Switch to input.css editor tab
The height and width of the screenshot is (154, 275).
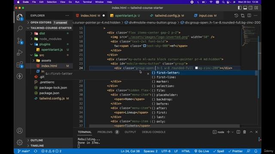pos(206,15)
